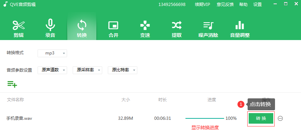
Task: Open the 帮助 help menu
Action: [243, 5]
